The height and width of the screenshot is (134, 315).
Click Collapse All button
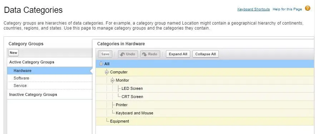click(206, 54)
